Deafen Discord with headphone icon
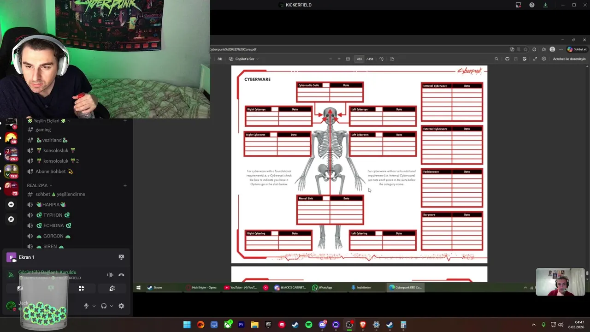 pyautogui.click(x=104, y=306)
